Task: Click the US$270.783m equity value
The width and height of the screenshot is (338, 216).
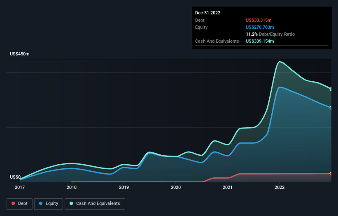Action: (x=260, y=27)
